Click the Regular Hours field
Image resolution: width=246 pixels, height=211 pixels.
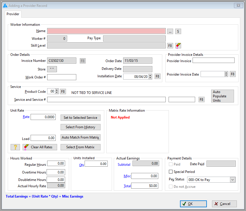click(56, 163)
